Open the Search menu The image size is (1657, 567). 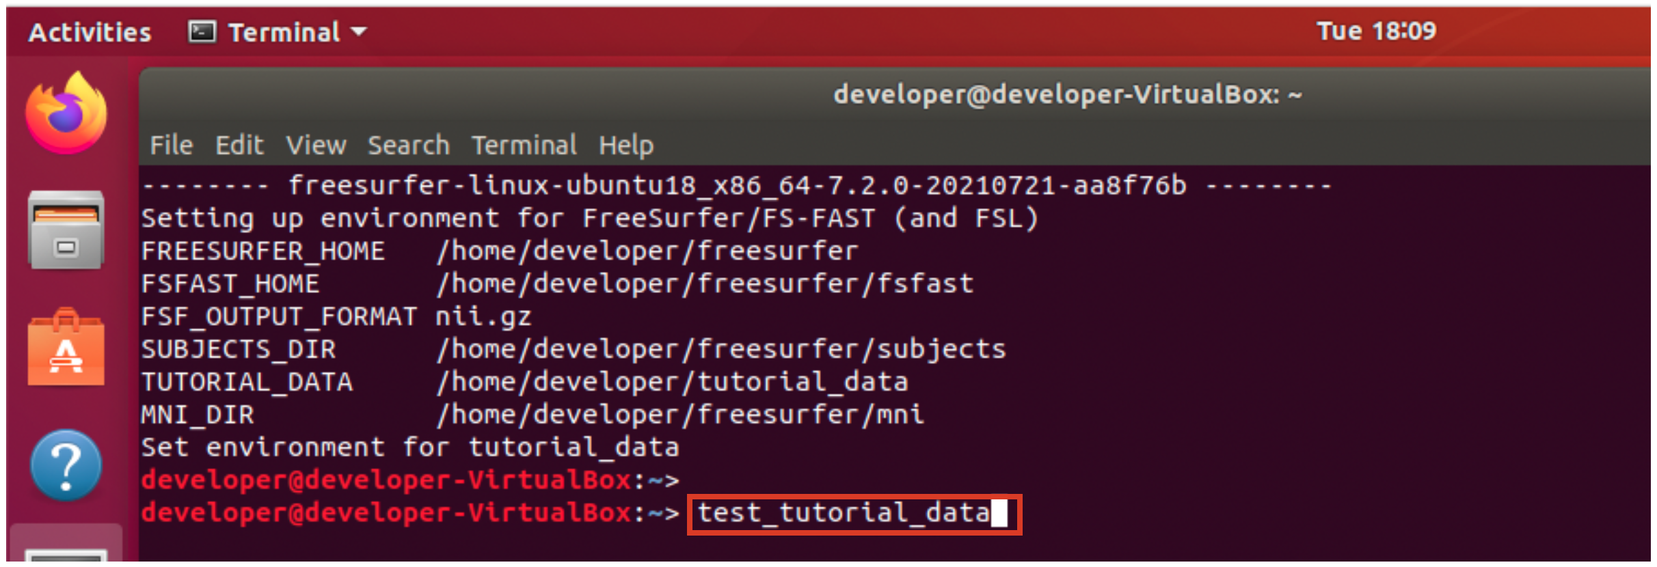(x=408, y=146)
